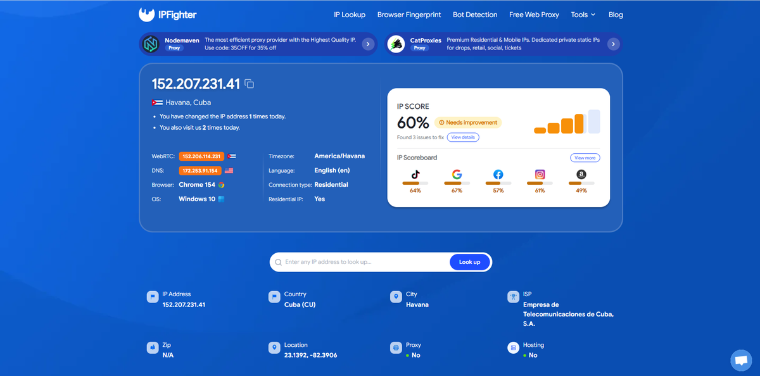The height and width of the screenshot is (376, 760).
Task: Navigate to Free Web Proxy
Action: pyautogui.click(x=534, y=15)
